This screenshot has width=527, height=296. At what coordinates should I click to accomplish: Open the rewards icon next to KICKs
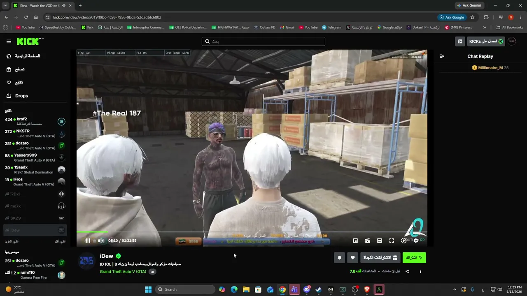pos(460,42)
